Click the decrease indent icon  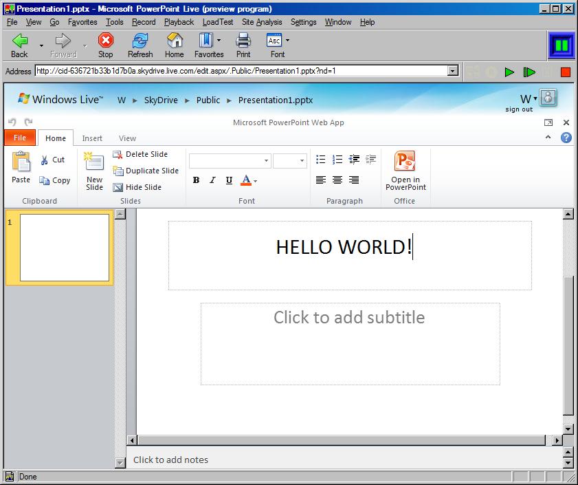(x=354, y=160)
